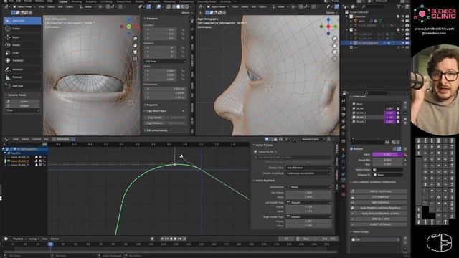Jump to the timeline start frame
Screen dimensions: 459x258
click(x=162, y=239)
